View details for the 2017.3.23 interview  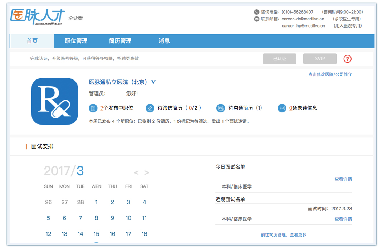(x=343, y=219)
